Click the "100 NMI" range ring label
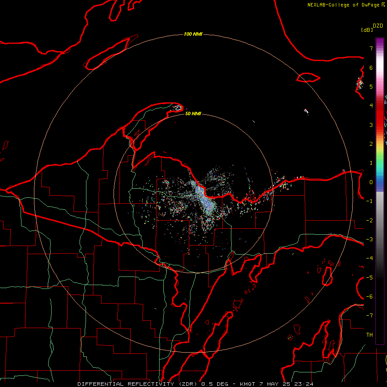This screenshot has width=387, height=387. [193, 34]
